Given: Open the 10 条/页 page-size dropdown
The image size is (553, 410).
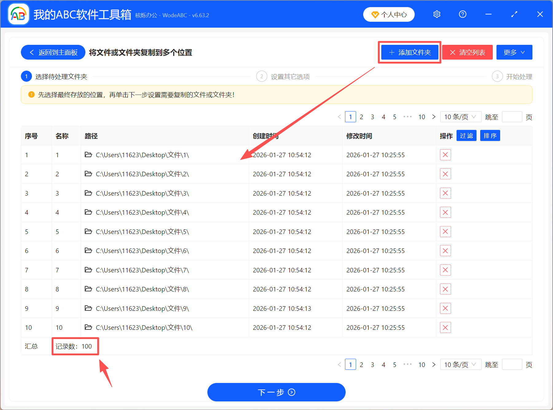Looking at the screenshot, I should 460,117.
